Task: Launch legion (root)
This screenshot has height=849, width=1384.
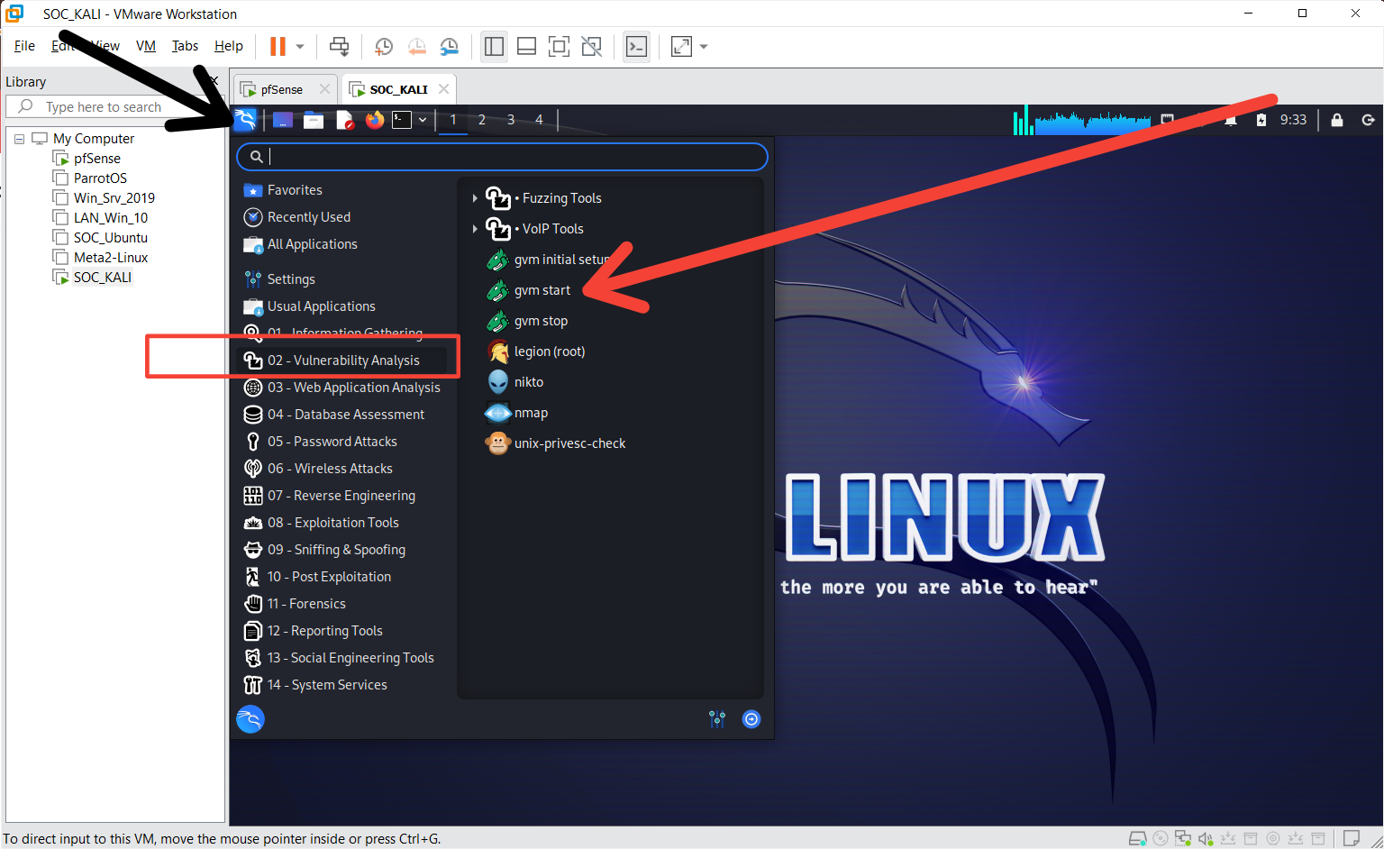Action: pos(550,351)
